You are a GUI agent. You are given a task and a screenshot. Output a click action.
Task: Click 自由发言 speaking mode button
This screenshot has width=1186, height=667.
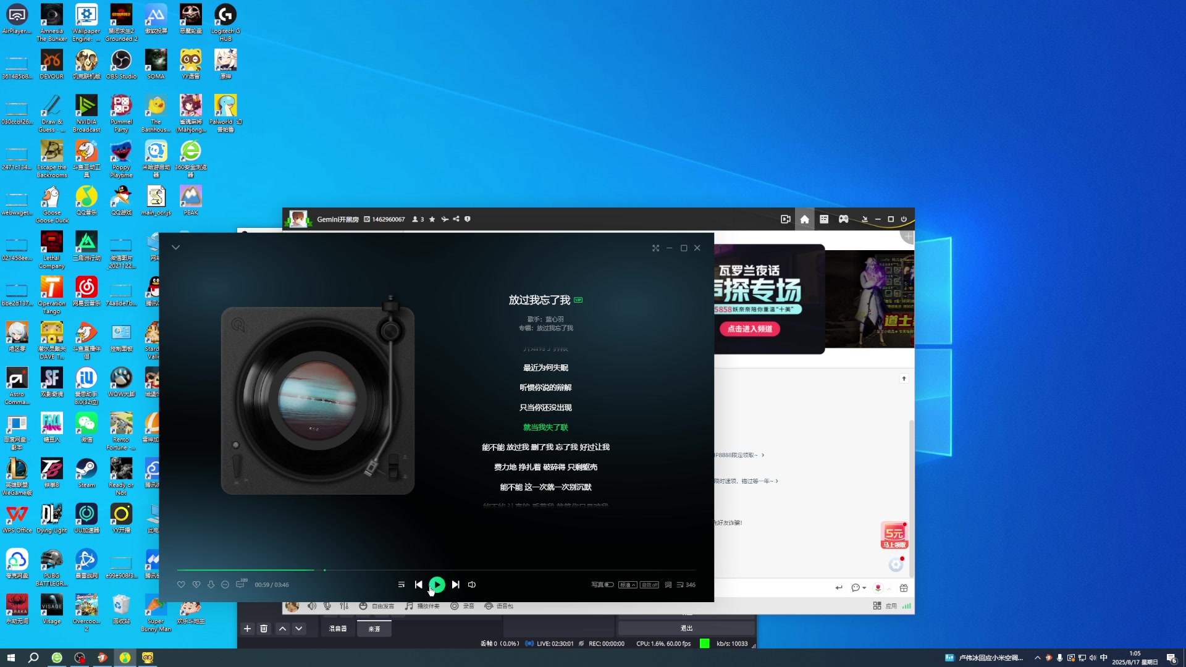[376, 606]
